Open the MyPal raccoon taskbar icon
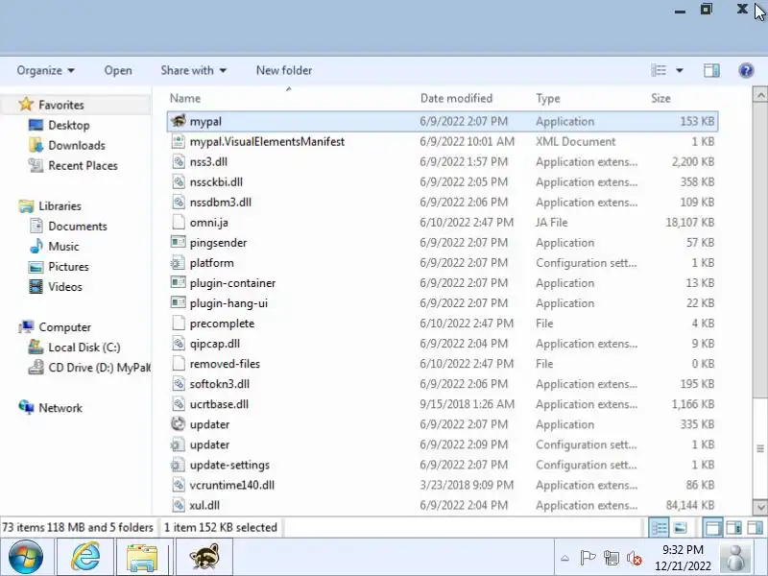This screenshot has height=576, width=768. [x=204, y=557]
